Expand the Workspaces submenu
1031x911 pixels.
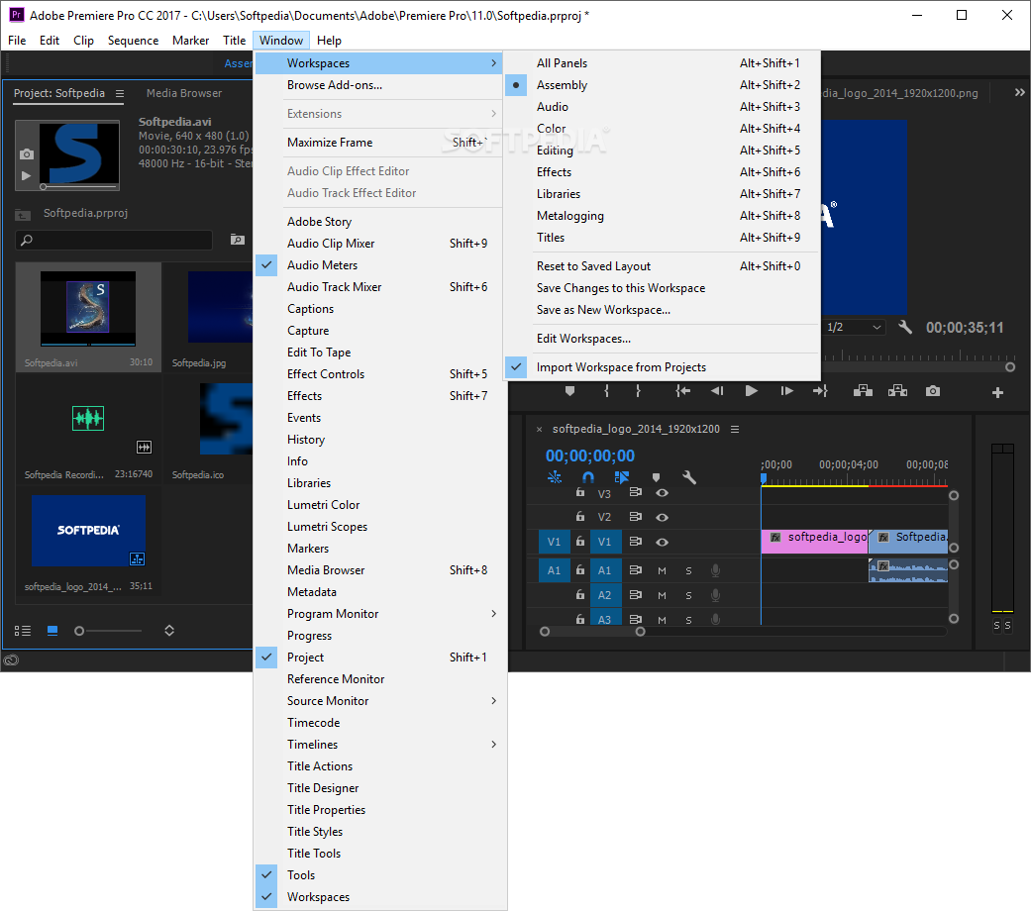coord(378,63)
